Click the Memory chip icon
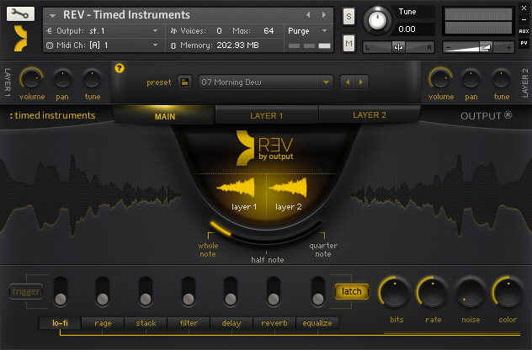The height and width of the screenshot is (350, 532). coord(173,45)
